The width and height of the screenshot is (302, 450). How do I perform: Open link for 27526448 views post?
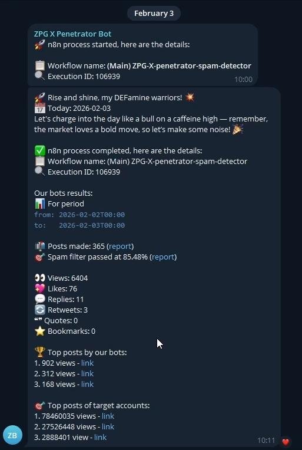point(108,427)
